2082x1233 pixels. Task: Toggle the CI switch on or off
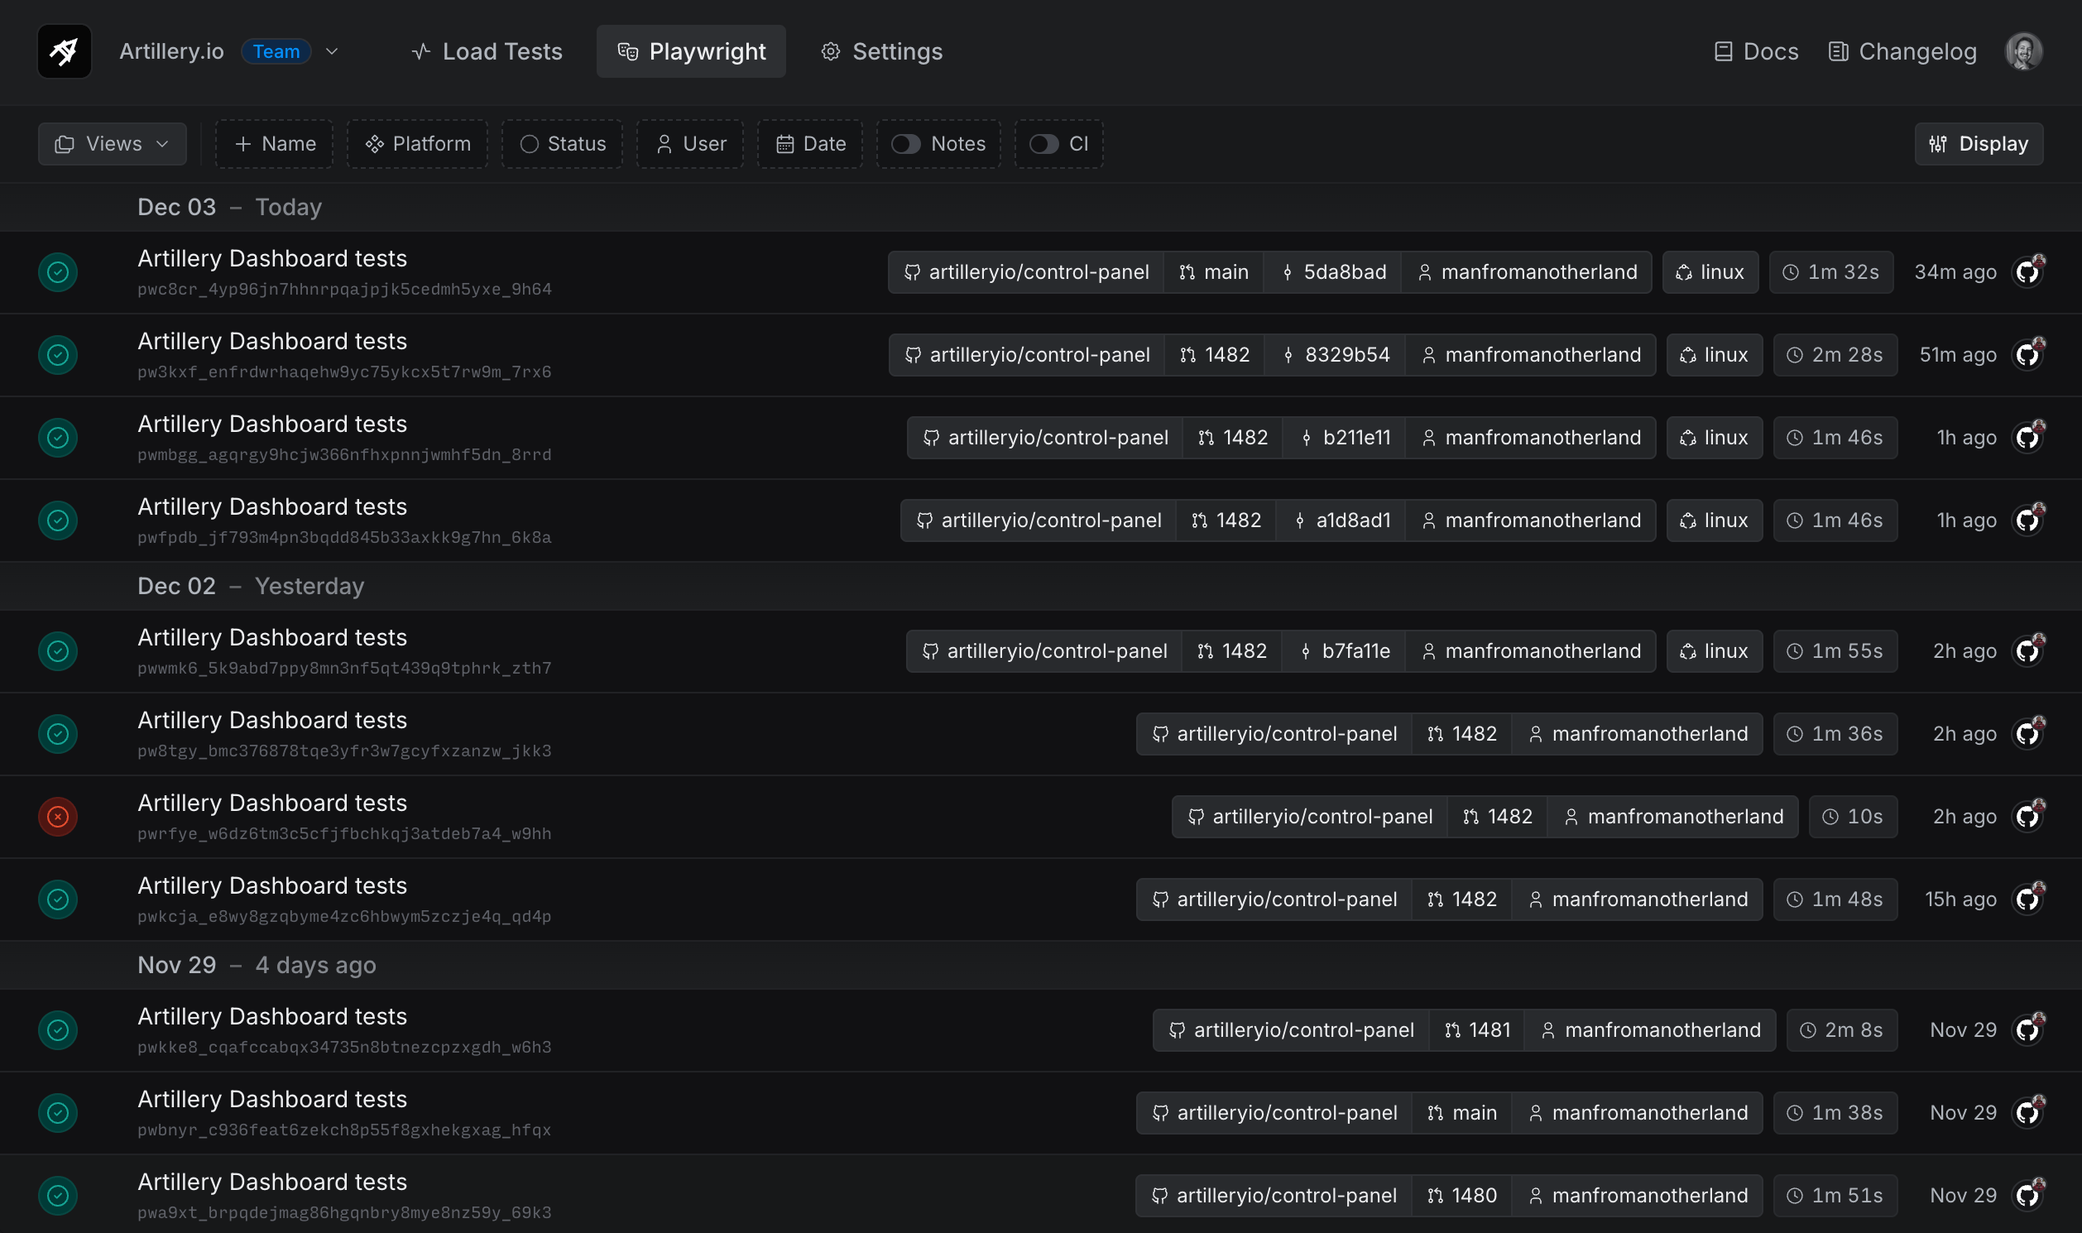(1044, 142)
